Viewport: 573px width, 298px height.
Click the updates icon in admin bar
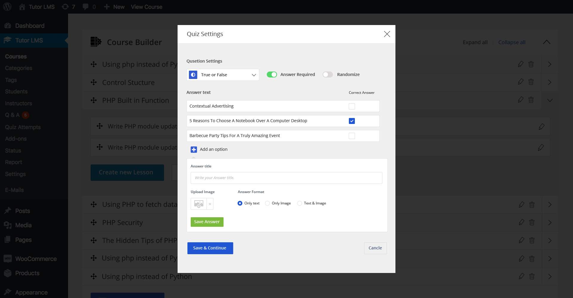65,7
